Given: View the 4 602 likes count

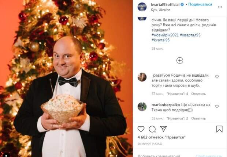Looking at the screenshot, I should 161,137.
